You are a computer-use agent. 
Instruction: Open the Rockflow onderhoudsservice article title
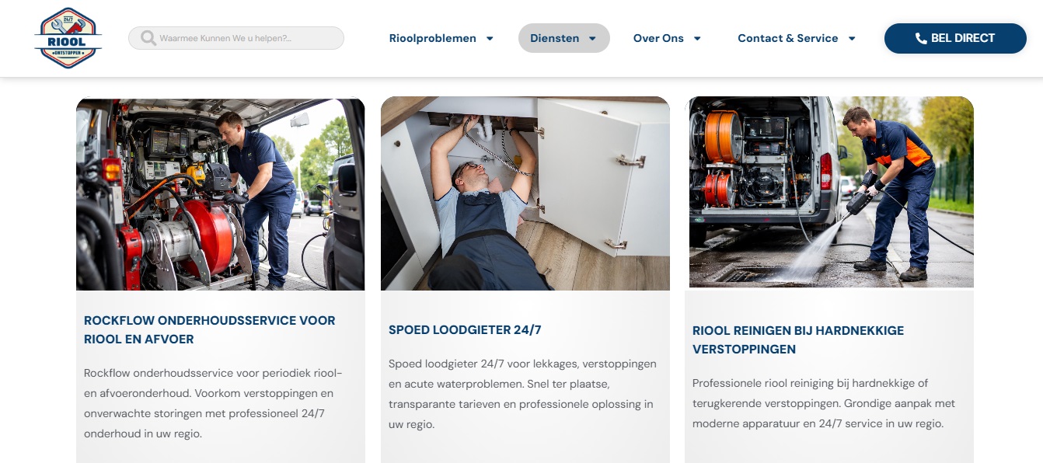[x=210, y=329]
